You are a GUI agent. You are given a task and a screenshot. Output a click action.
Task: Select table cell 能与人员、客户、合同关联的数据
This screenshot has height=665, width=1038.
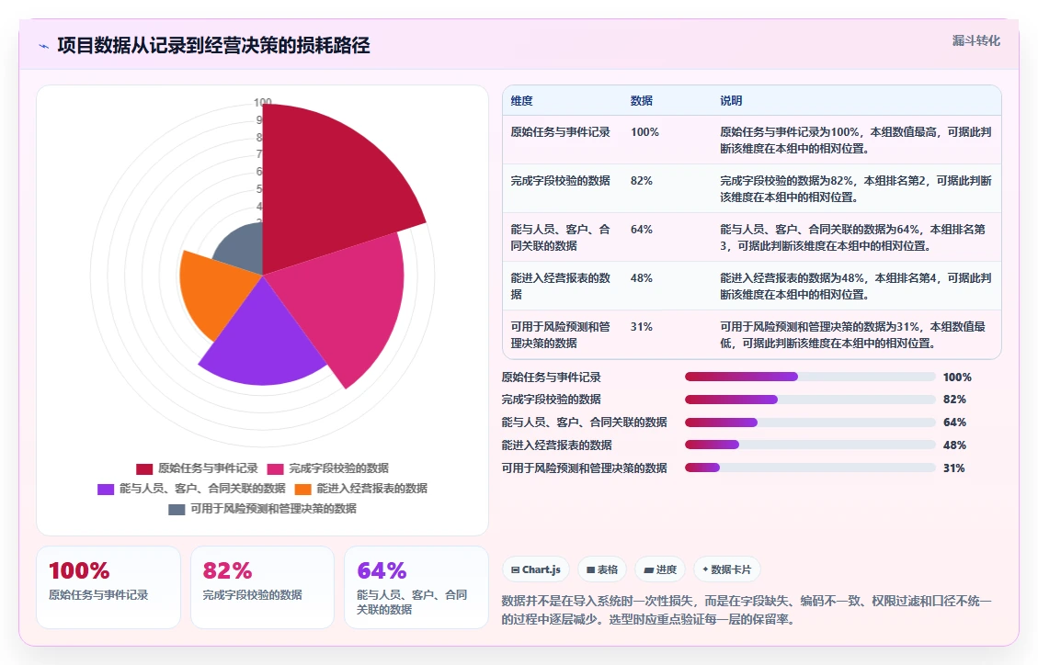560,237
